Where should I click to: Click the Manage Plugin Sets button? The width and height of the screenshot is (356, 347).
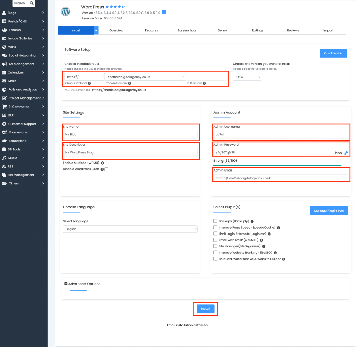(329, 211)
